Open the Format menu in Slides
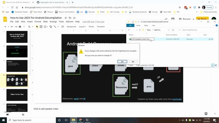Viewport: 219px width, 123px height. click(x=38, y=22)
